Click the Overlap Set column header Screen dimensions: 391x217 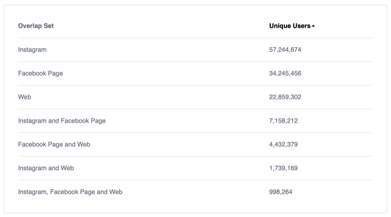click(36, 26)
